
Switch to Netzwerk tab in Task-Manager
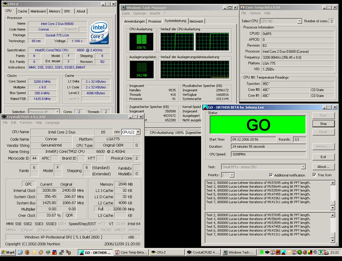(196, 21)
